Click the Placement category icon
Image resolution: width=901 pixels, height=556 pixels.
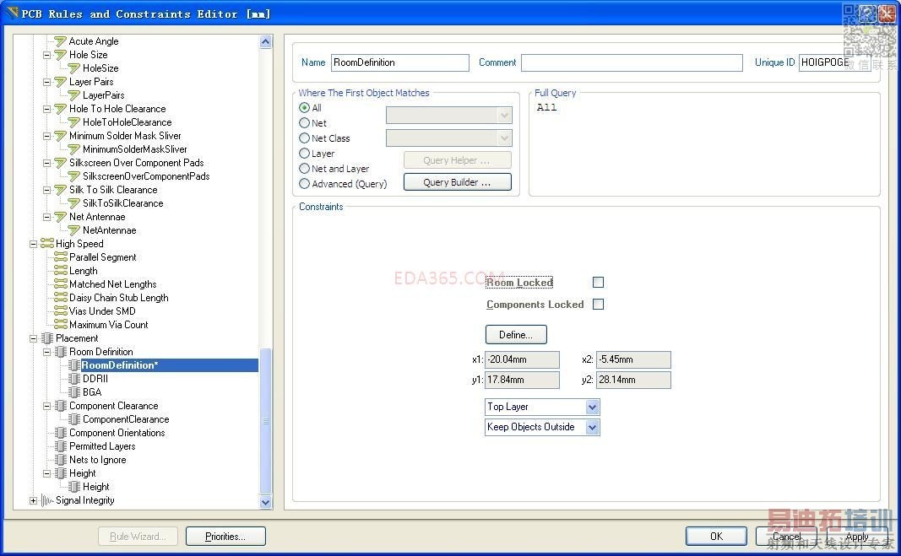47,338
